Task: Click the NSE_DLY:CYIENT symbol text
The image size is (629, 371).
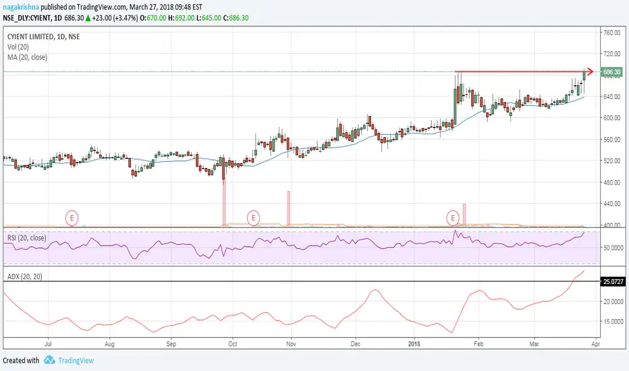Action: 27,18
